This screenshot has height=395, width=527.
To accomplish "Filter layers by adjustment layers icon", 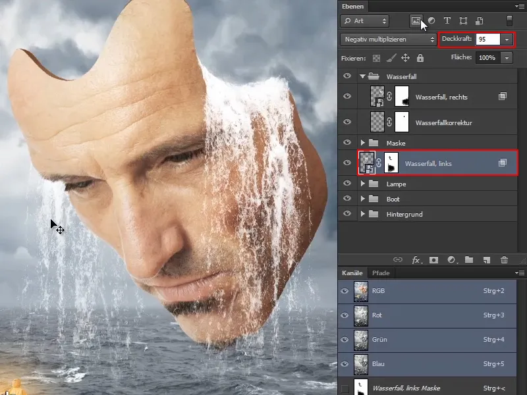I will tap(431, 21).
